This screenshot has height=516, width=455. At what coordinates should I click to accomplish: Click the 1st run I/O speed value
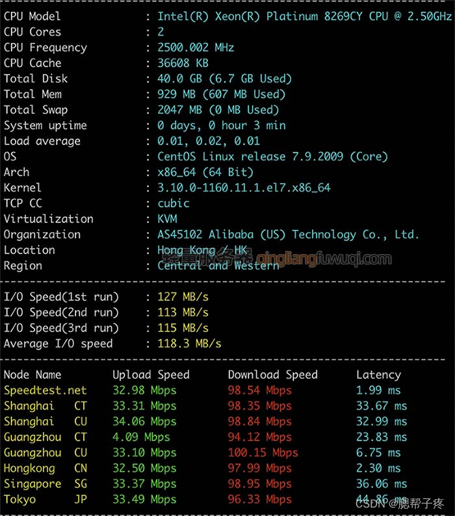point(183,297)
